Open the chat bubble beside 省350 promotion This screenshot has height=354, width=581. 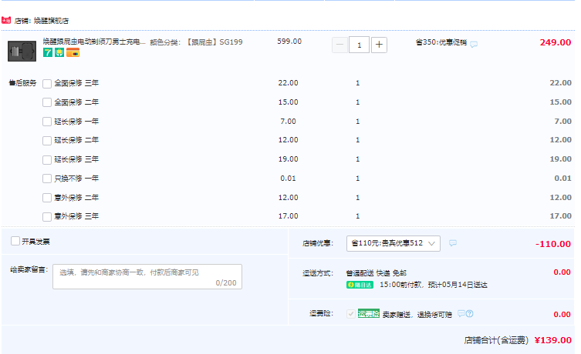pos(474,44)
